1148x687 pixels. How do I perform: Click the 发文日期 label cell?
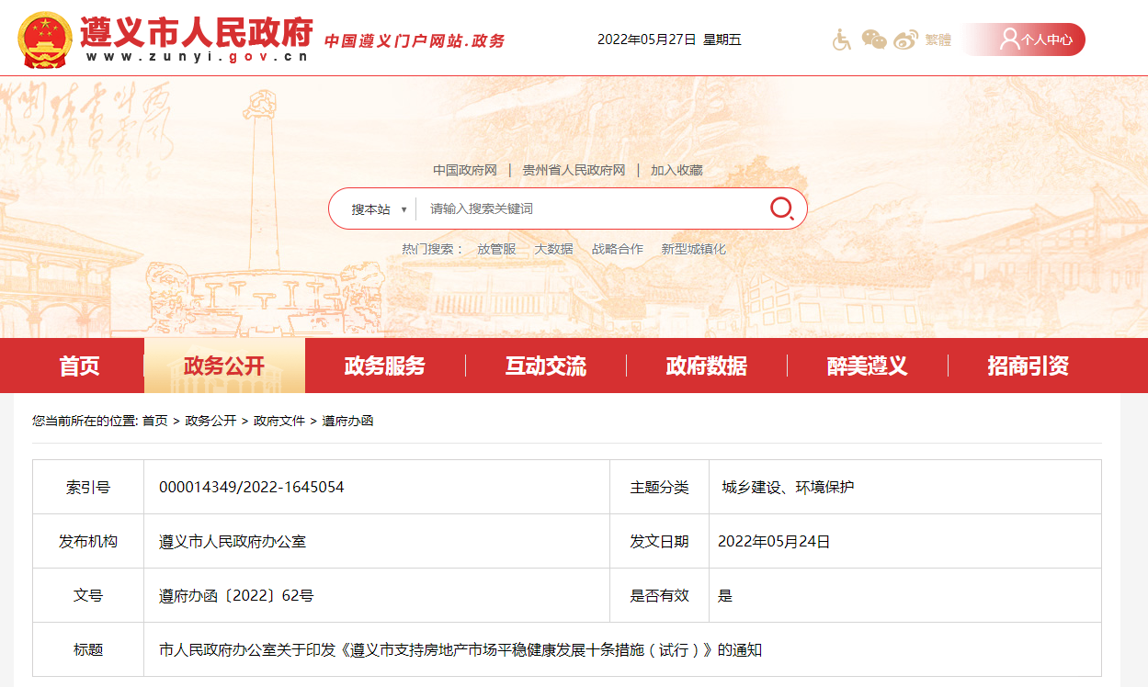click(659, 541)
